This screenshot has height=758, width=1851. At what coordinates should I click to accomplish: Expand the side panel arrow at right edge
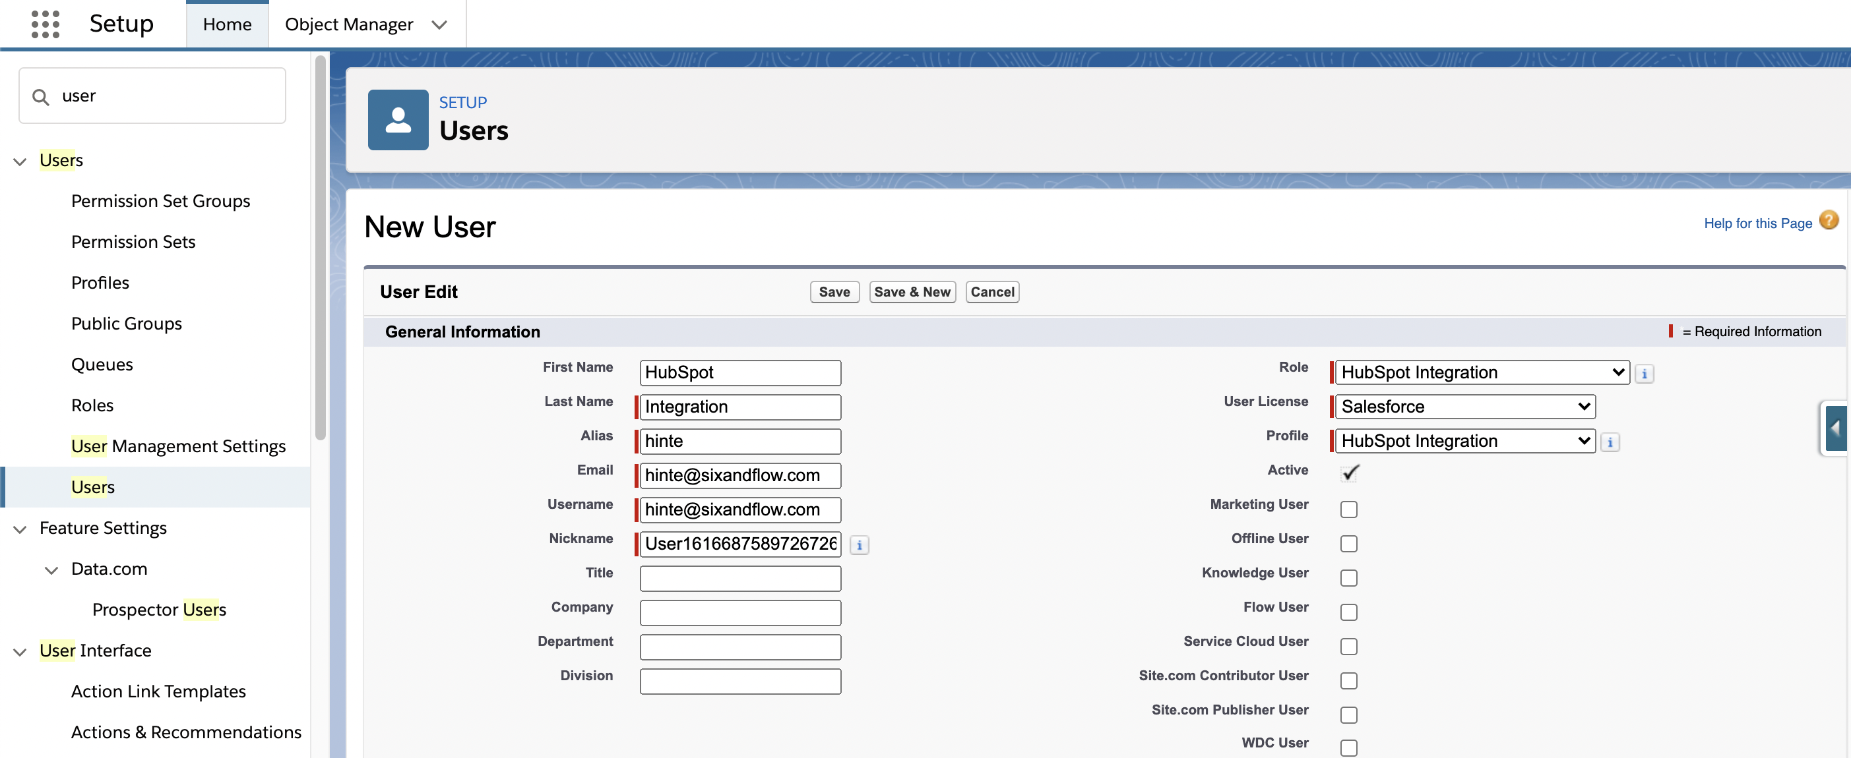1835,428
